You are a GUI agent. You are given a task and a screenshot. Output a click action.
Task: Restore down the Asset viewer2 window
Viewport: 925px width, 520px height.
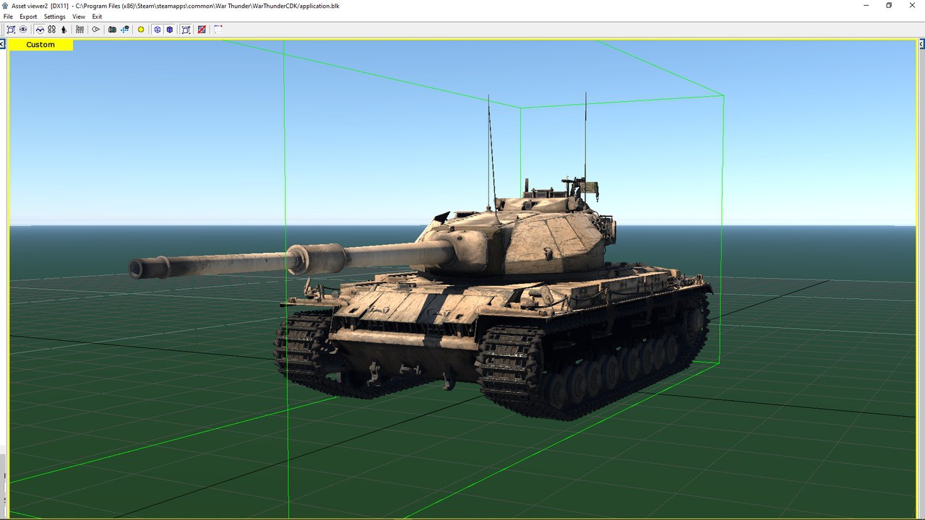coord(889,5)
